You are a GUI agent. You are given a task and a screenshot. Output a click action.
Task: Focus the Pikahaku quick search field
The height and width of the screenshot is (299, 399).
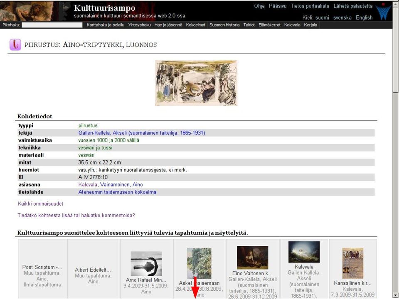coord(52,25)
